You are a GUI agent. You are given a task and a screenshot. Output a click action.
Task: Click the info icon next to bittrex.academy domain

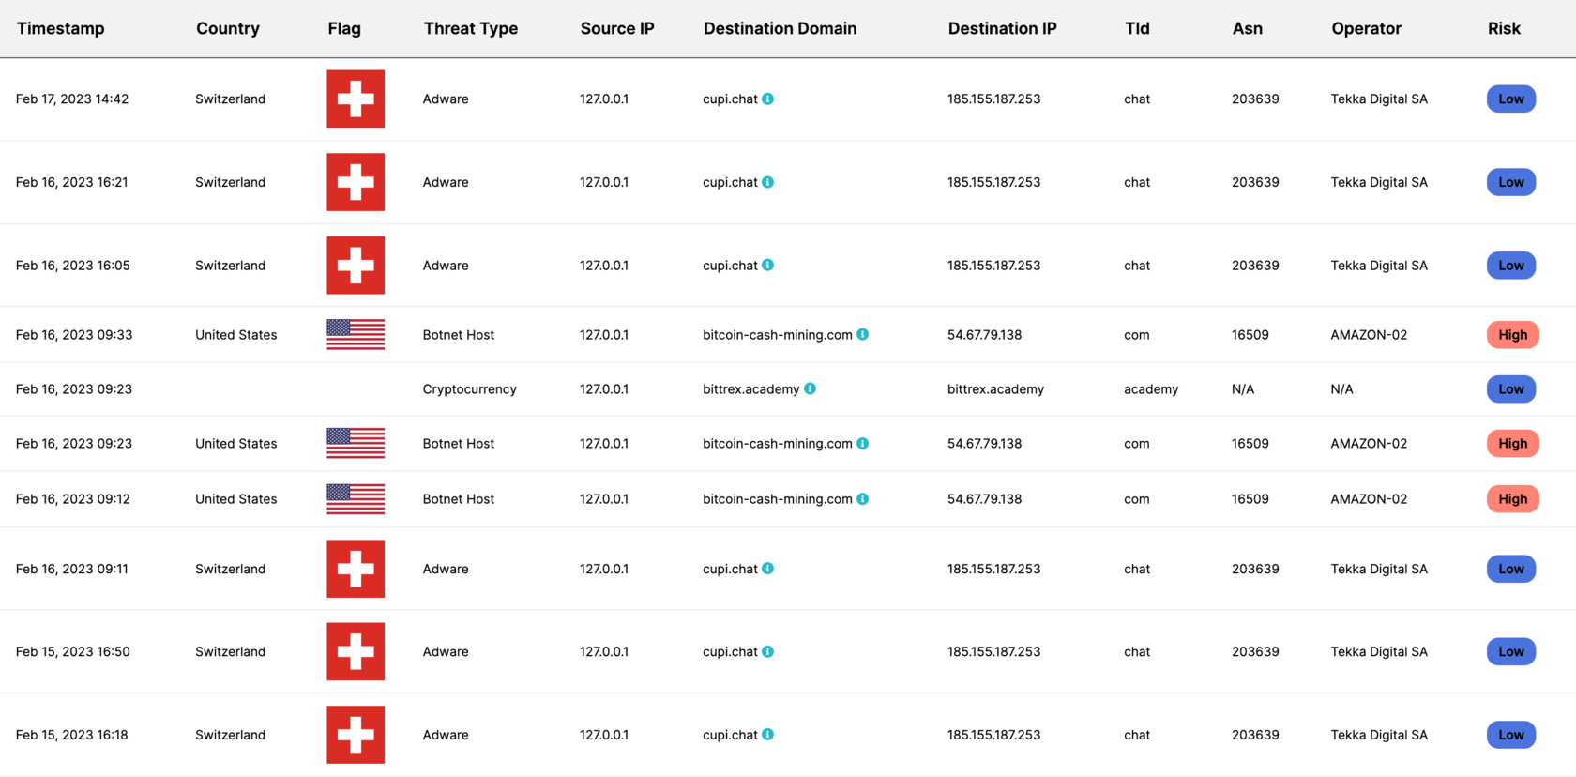pos(810,388)
